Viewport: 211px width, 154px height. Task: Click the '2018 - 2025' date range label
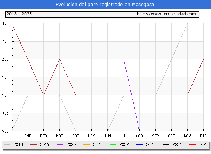click(x=19, y=14)
